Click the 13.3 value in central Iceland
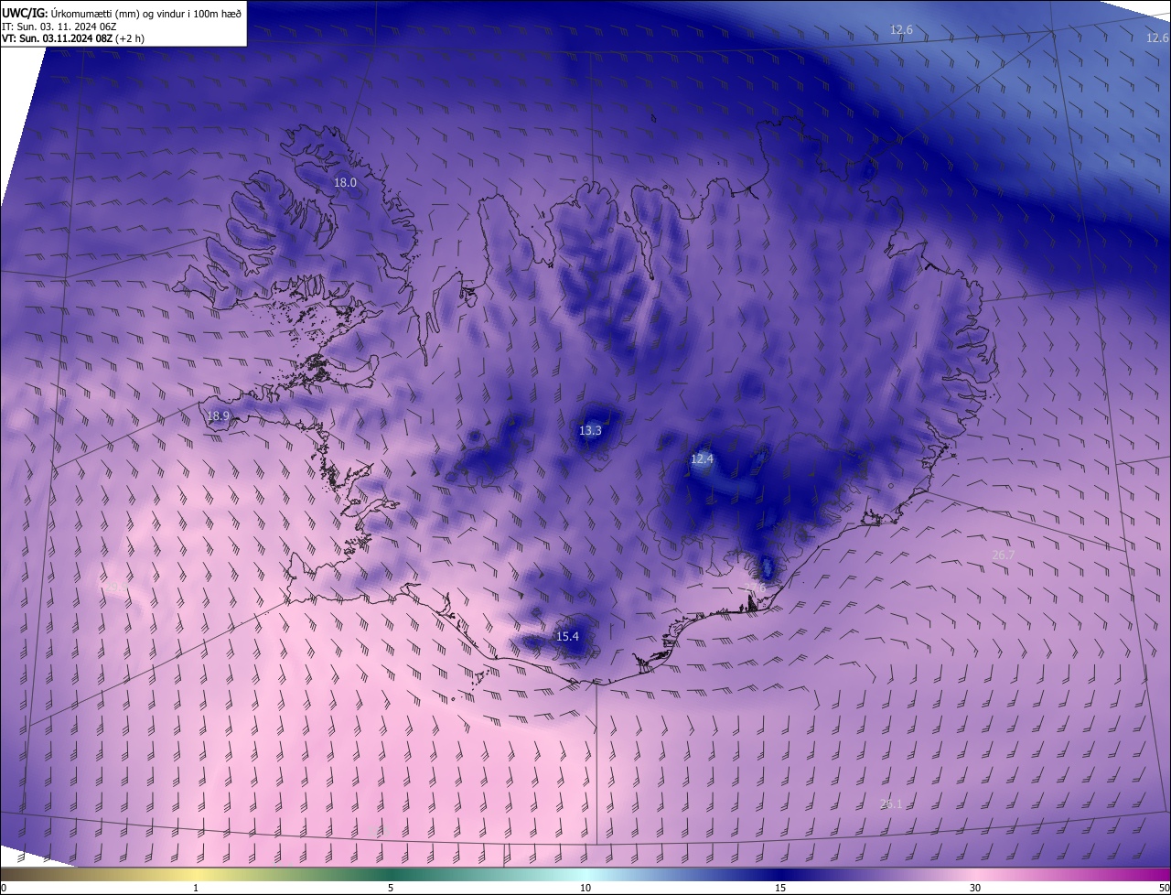 coord(590,430)
